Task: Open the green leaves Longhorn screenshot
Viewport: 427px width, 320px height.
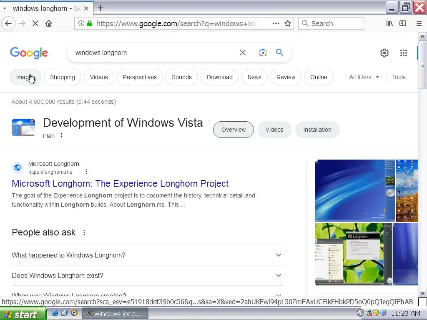Action: (354, 254)
